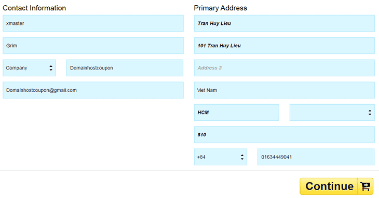
Task: Click the Company dropdown arrows icon
Action: pyautogui.click(x=51, y=68)
